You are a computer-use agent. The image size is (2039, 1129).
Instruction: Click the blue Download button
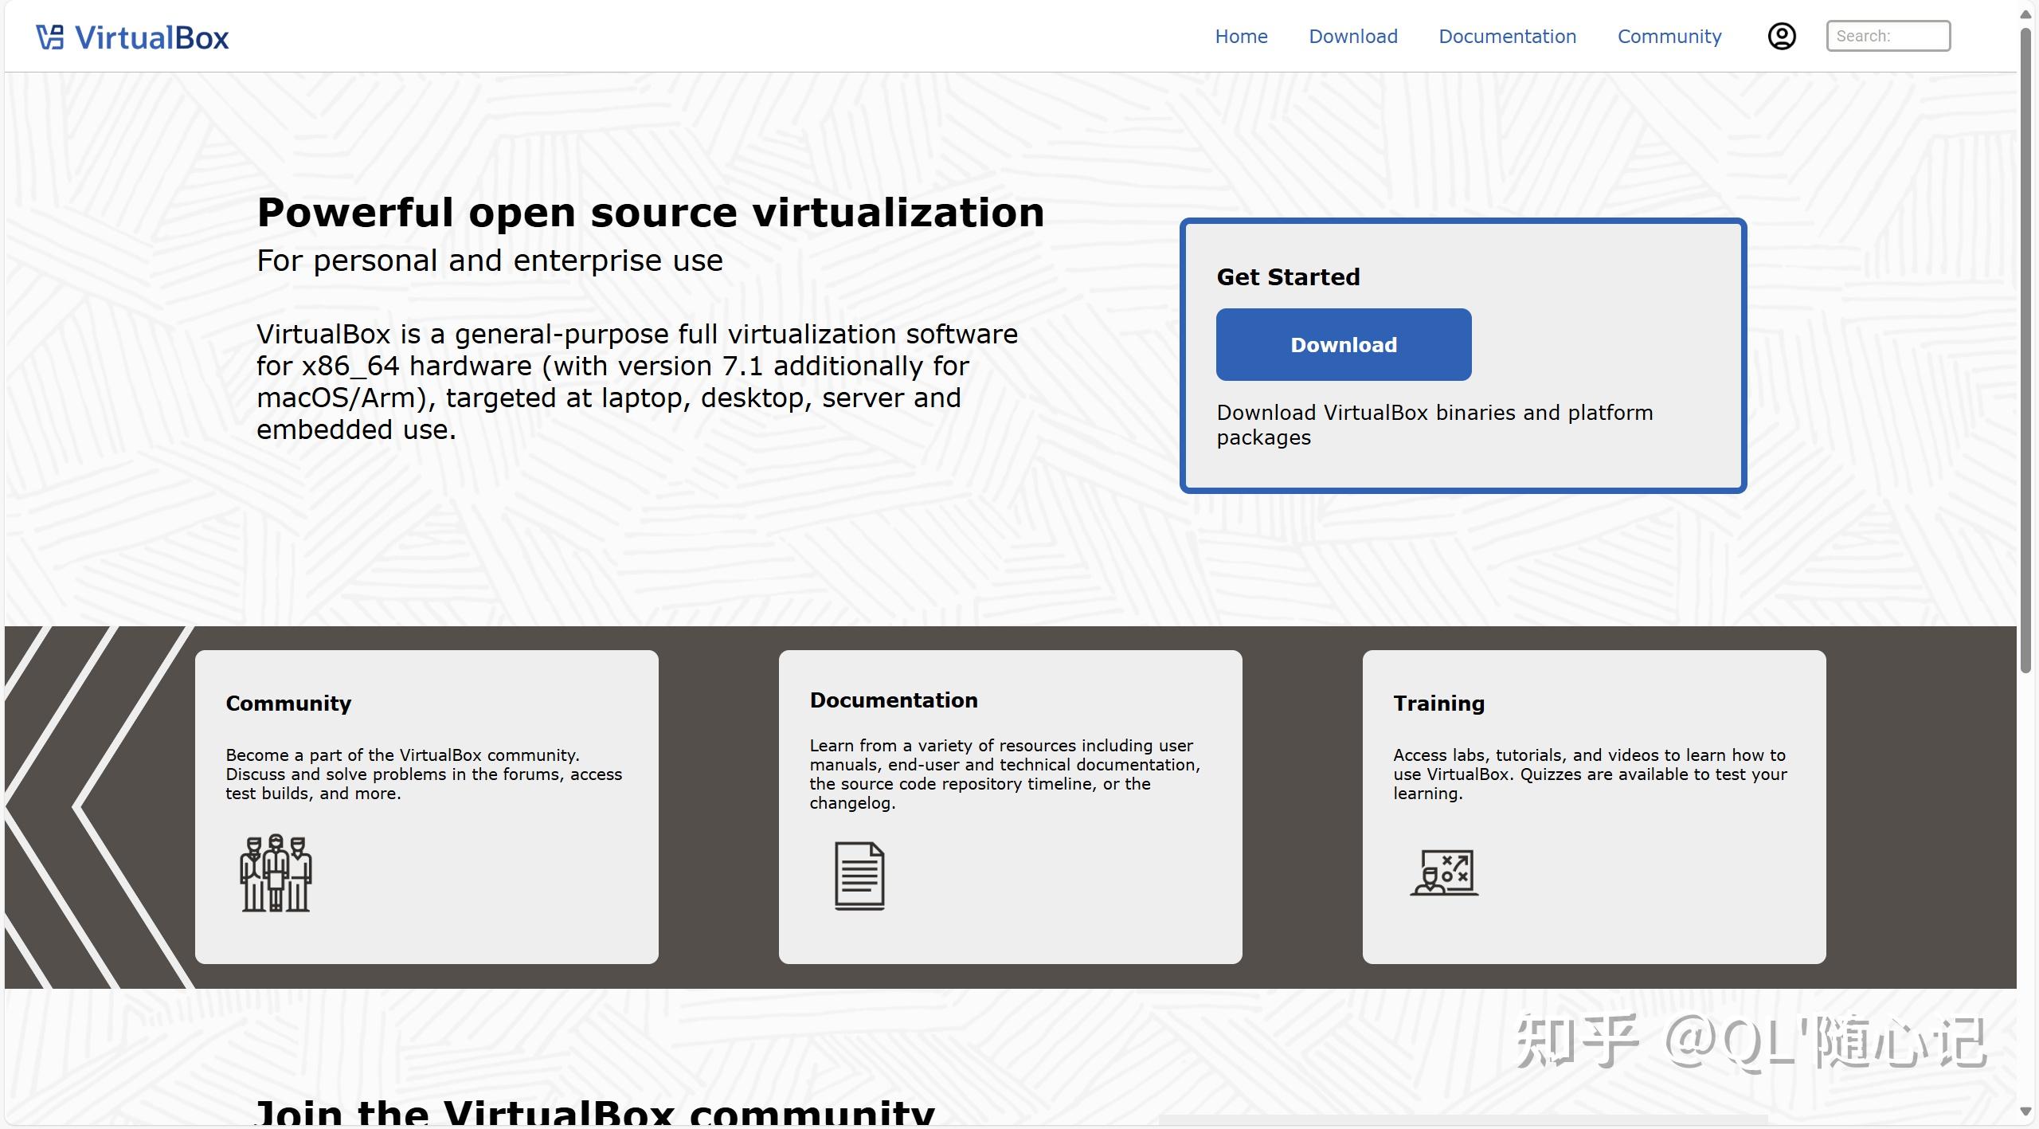(x=1343, y=344)
